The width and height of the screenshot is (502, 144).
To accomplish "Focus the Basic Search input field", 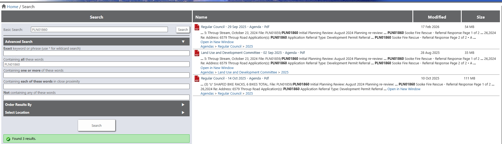I will click(99, 30).
